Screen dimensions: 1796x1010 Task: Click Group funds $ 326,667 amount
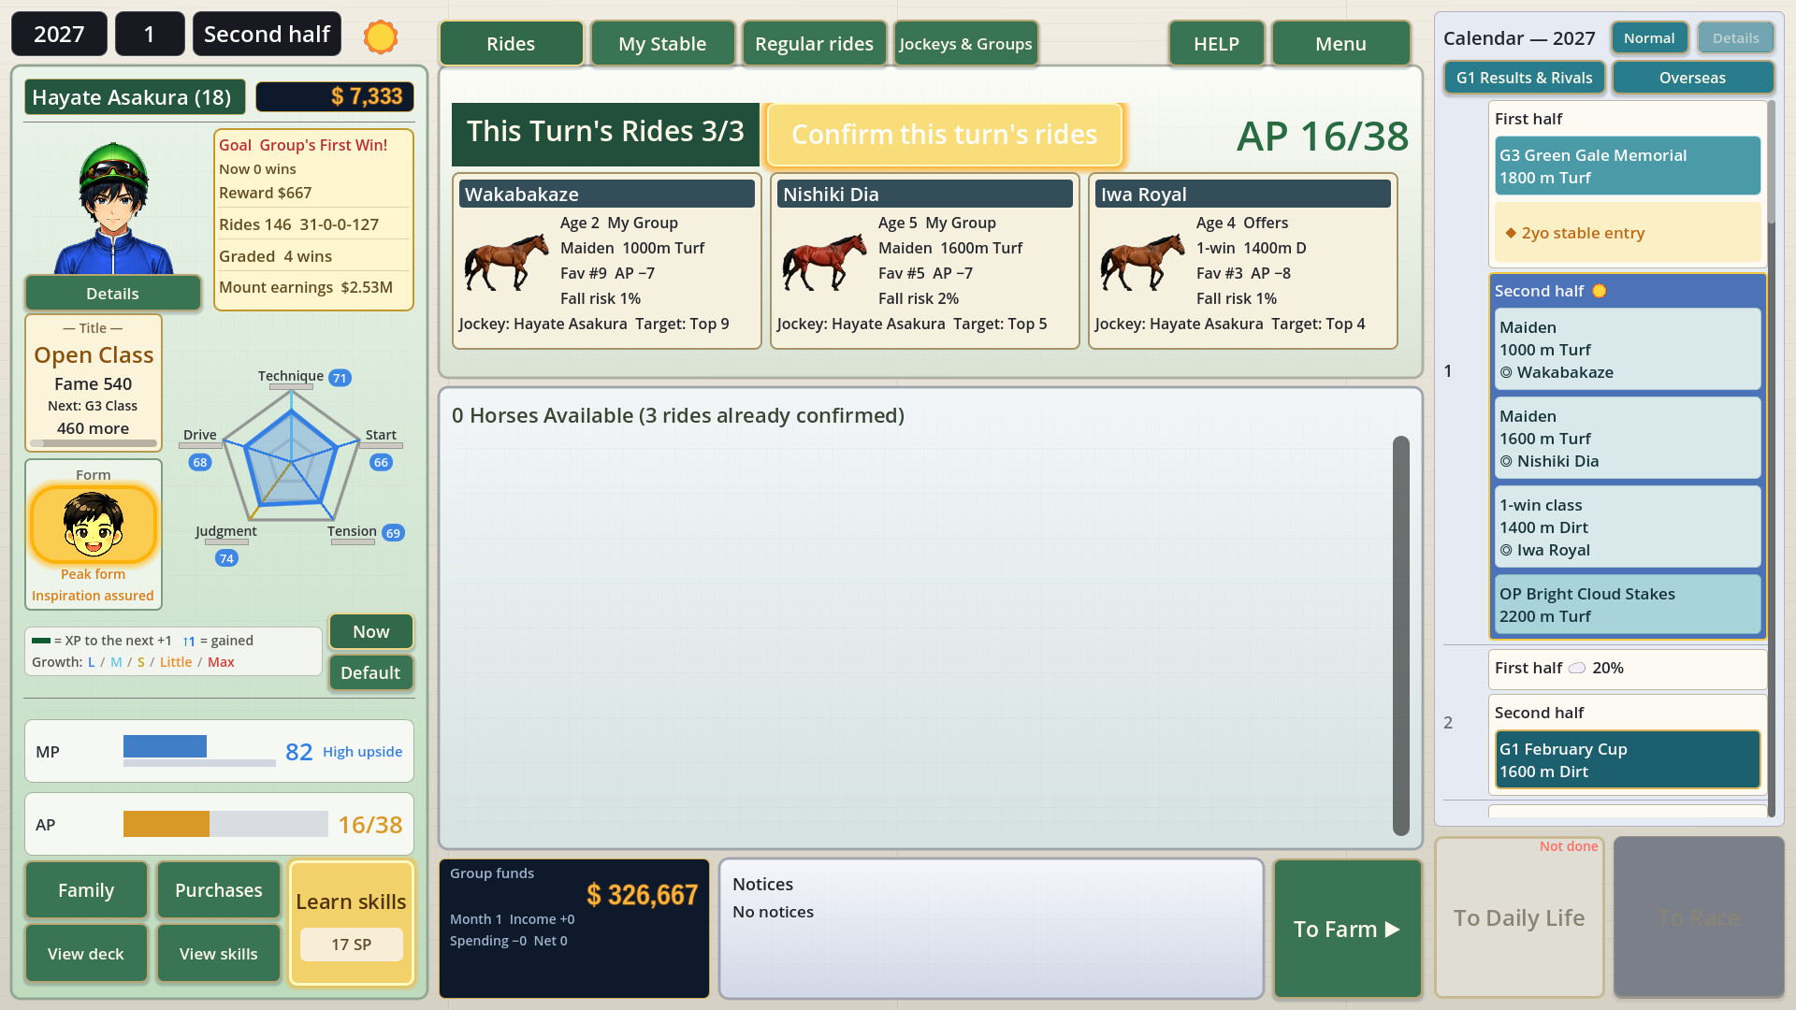pyautogui.click(x=642, y=896)
